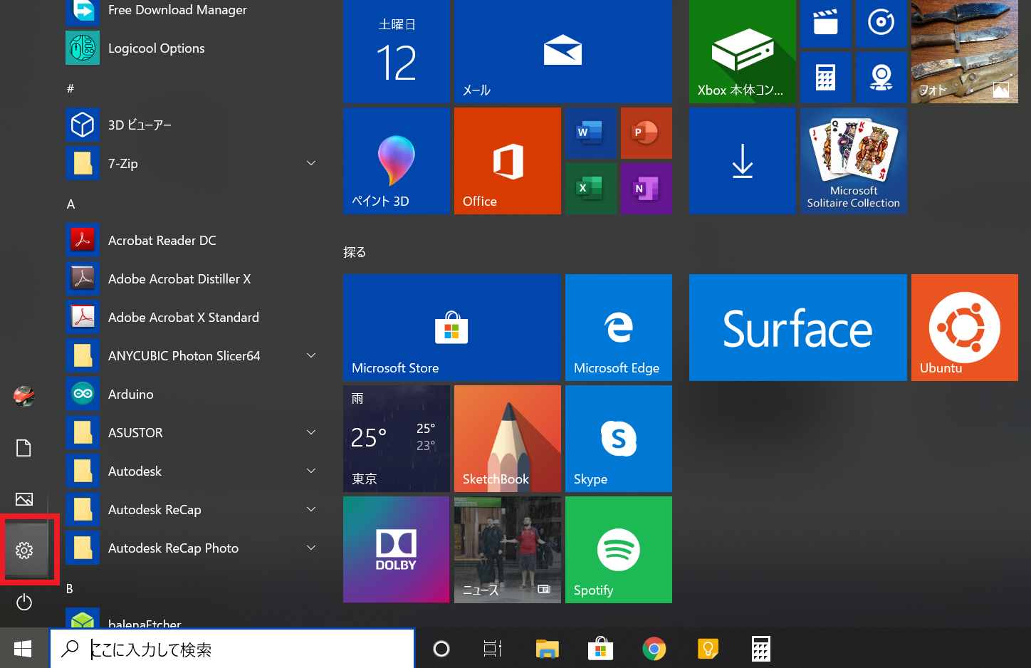Open Pictures from the Start sidebar
This screenshot has height=668, width=1031.
24,499
